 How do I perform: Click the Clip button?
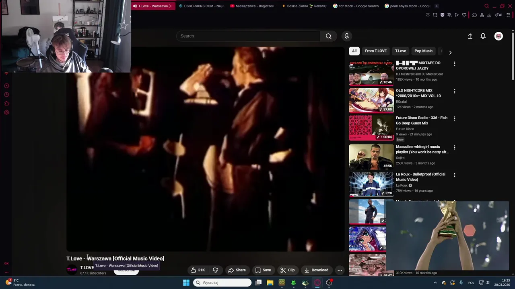(x=288, y=270)
